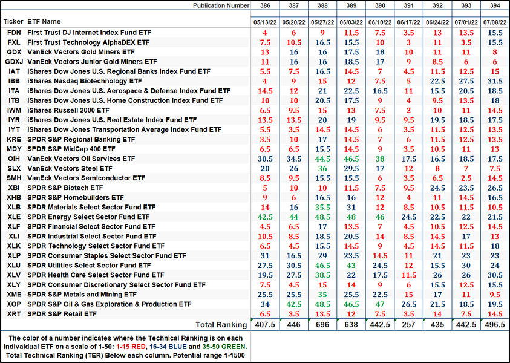Click 'SPDR Consumer Staples Select Sector Fund'
Viewport: 510px width, 363px height.
tap(106, 256)
